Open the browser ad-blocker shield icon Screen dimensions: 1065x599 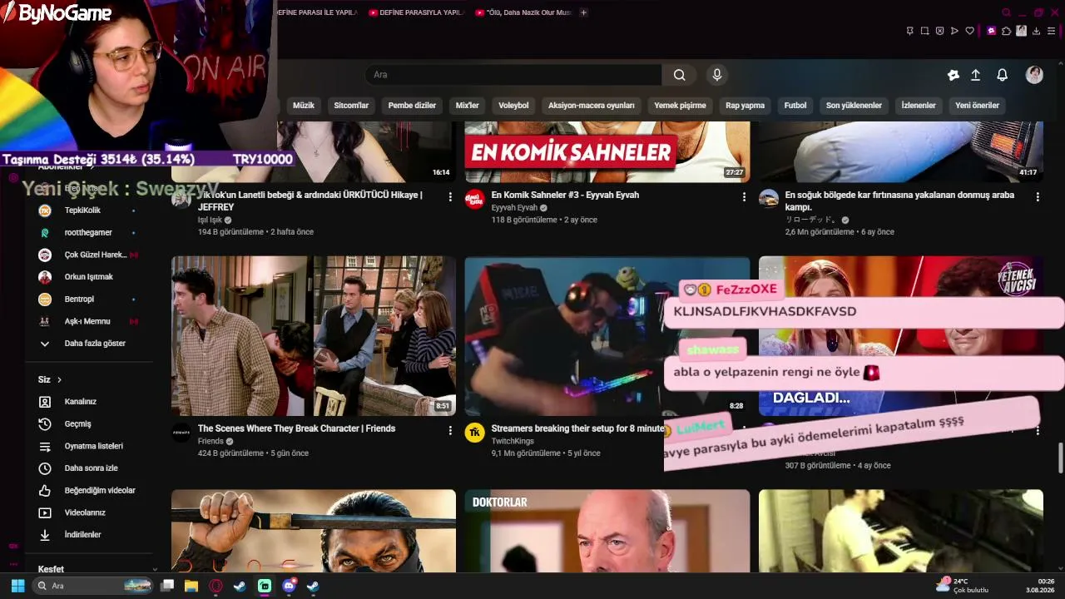coord(940,31)
